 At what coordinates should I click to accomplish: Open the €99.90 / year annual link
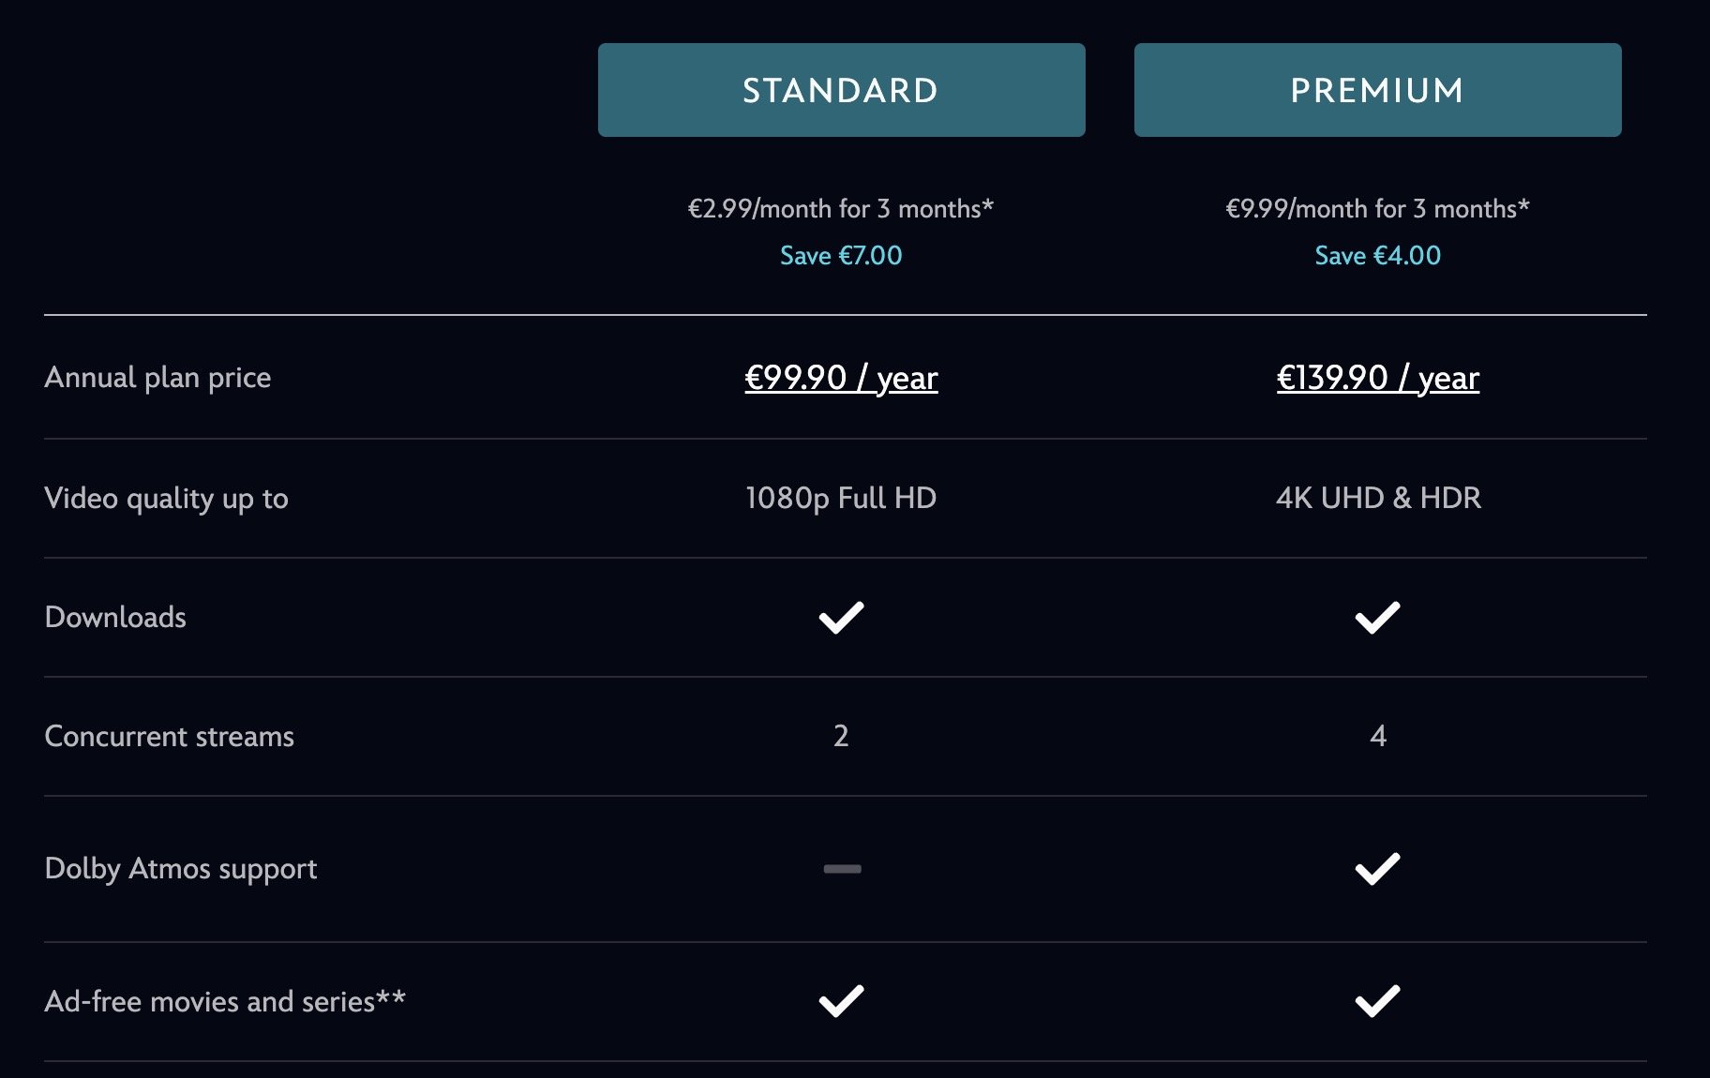(x=841, y=378)
